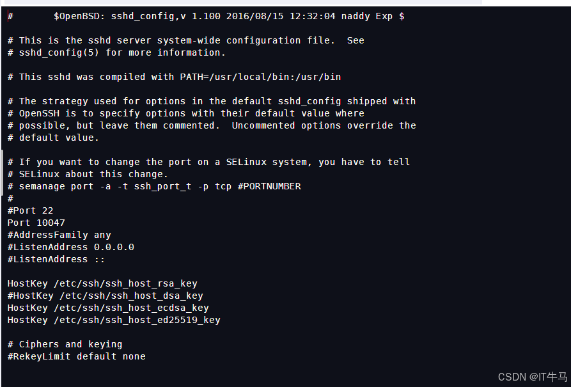Screen dimensions: 571x387
Task: Click the semanage port command comment line
Action: (154, 186)
